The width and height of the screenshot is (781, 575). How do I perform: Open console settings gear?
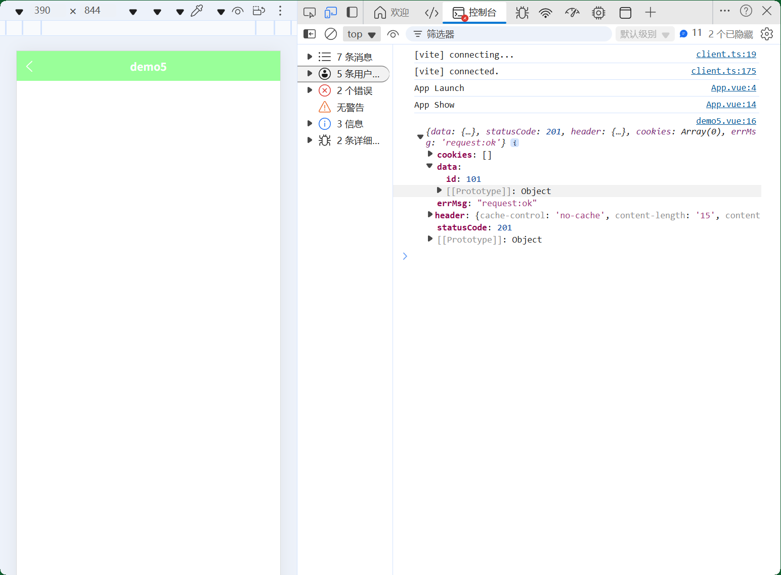click(767, 34)
